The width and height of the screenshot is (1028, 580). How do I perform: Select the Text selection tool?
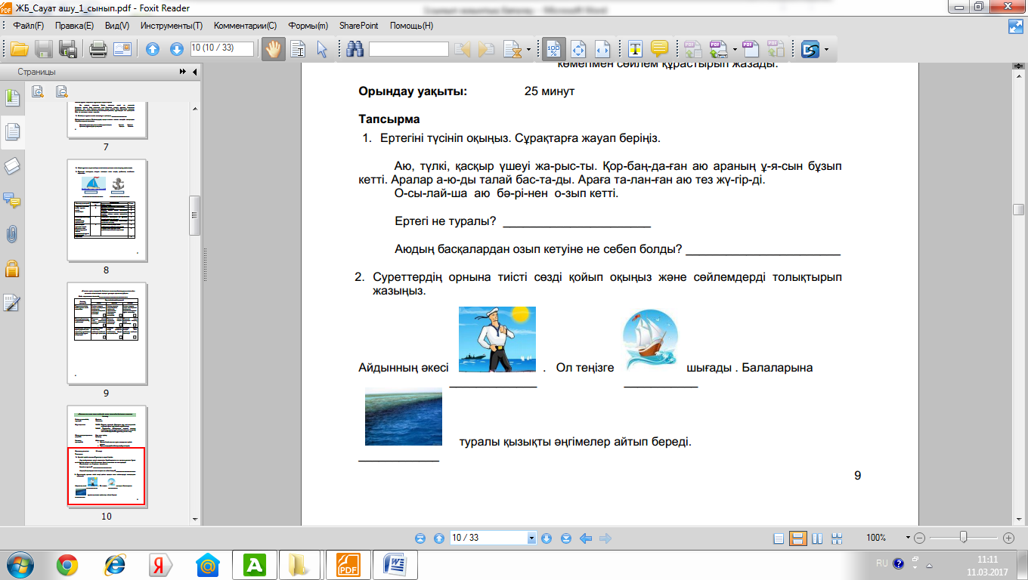299,50
